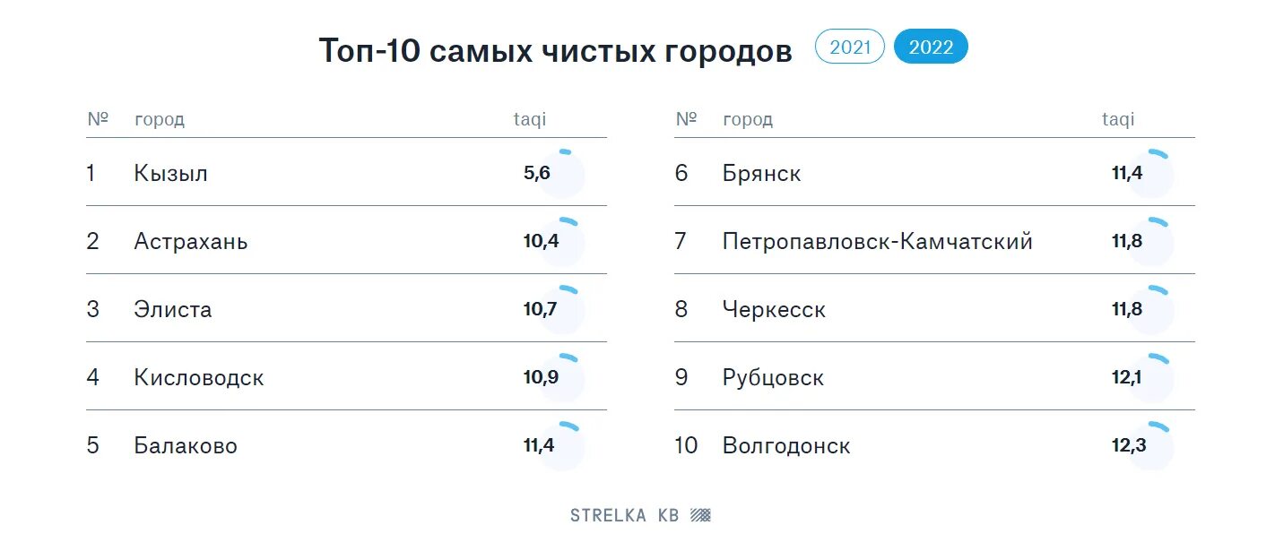
Task: Click the taqi gauge for Элиста
Action: click(x=562, y=310)
